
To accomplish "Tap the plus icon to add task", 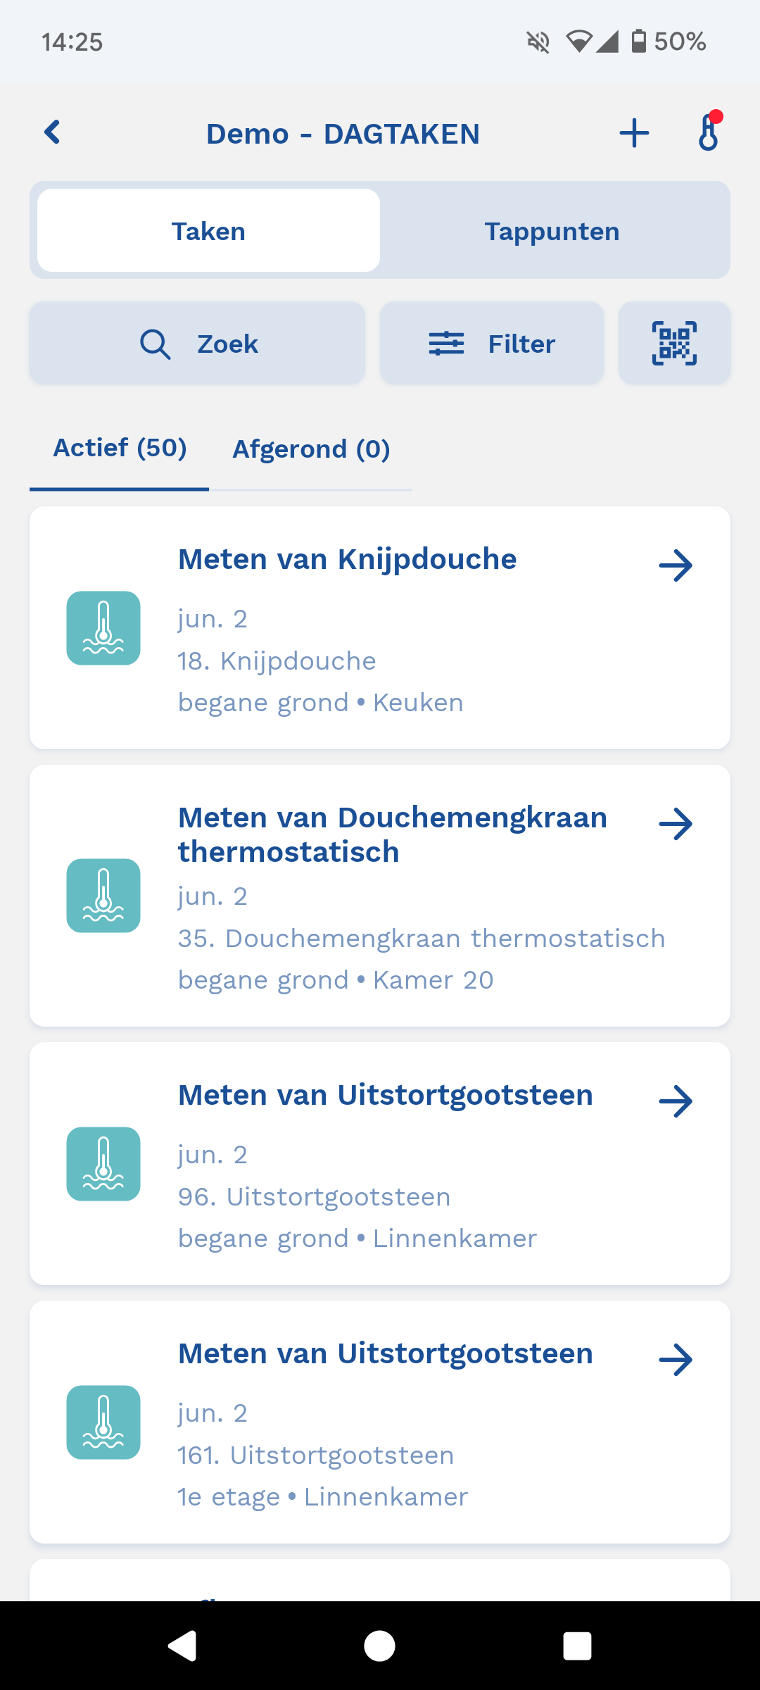I will (634, 133).
